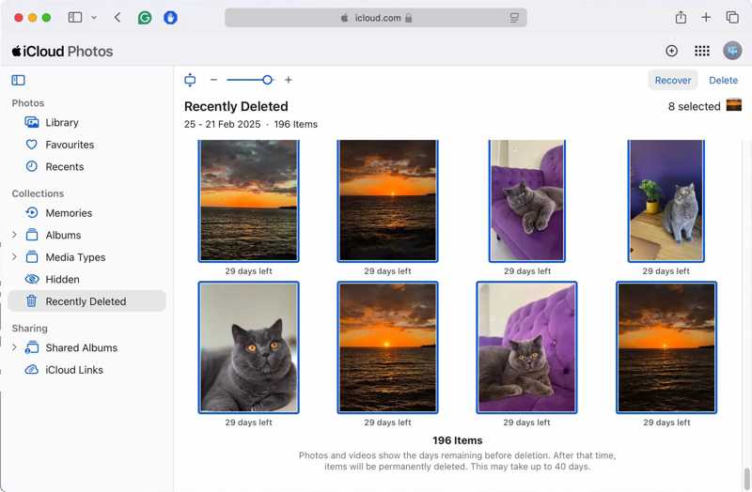
Task: Click the Library photo stack icon
Action: [x=32, y=123]
